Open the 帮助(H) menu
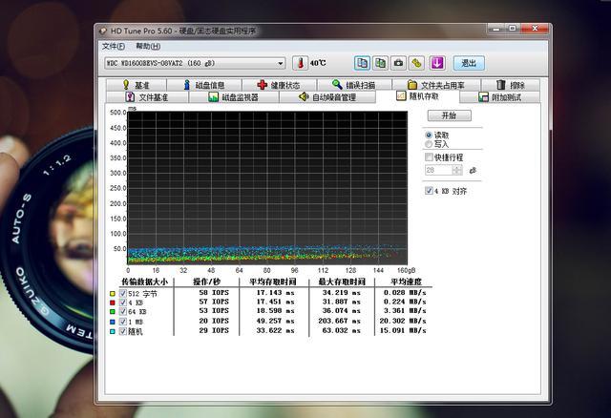The width and height of the screenshot is (611, 418). click(148, 47)
